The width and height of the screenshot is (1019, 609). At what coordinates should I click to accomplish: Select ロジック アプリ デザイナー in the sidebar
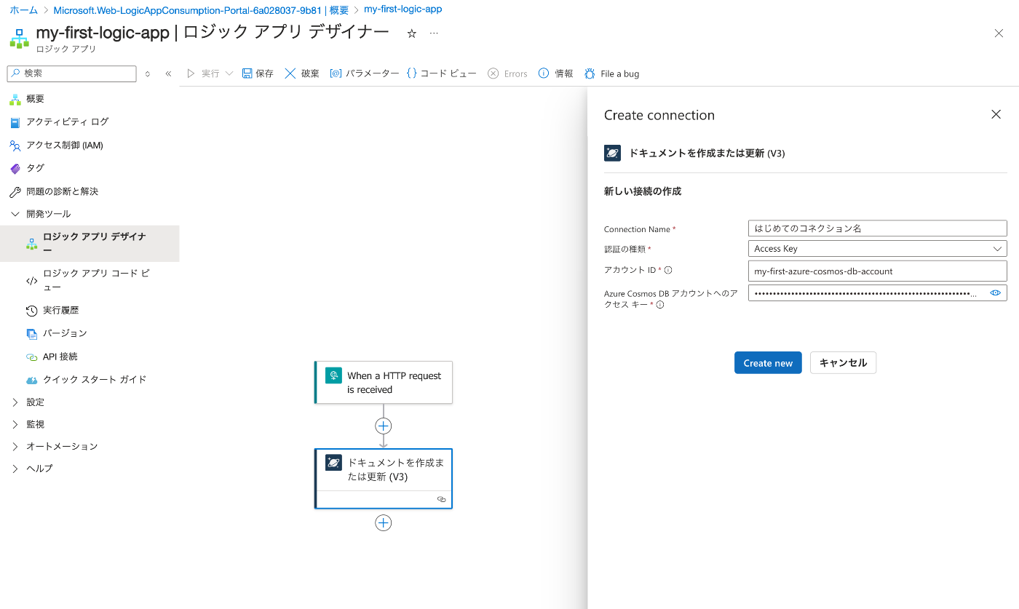point(90,243)
